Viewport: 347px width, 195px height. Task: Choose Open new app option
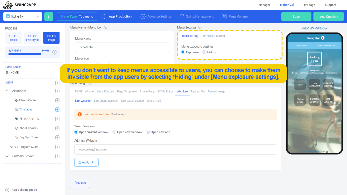click(148, 132)
